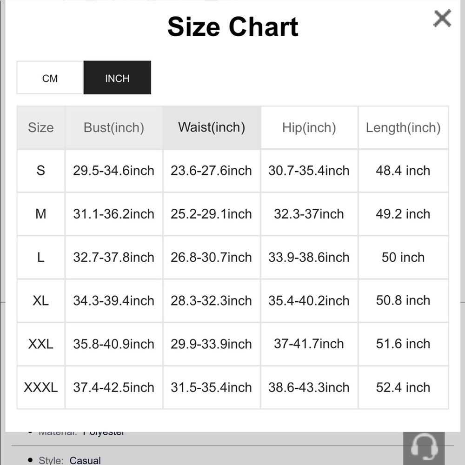Close the Size Chart popup
The height and width of the screenshot is (465, 465).
tap(442, 19)
